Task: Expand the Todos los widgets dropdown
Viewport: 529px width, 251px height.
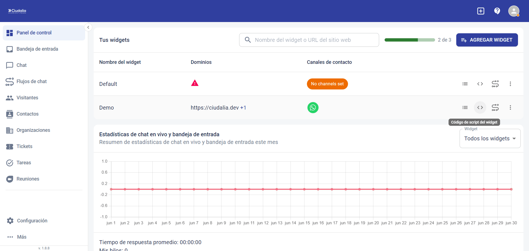Action: tap(490, 138)
